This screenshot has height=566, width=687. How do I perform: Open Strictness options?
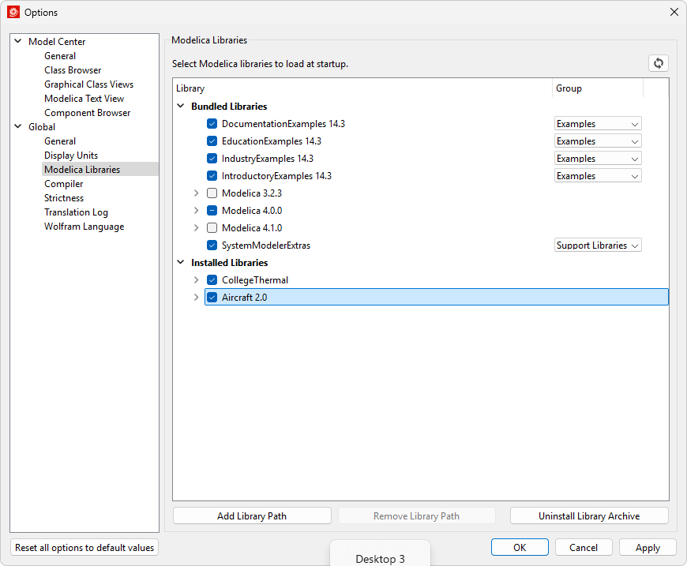(x=64, y=198)
